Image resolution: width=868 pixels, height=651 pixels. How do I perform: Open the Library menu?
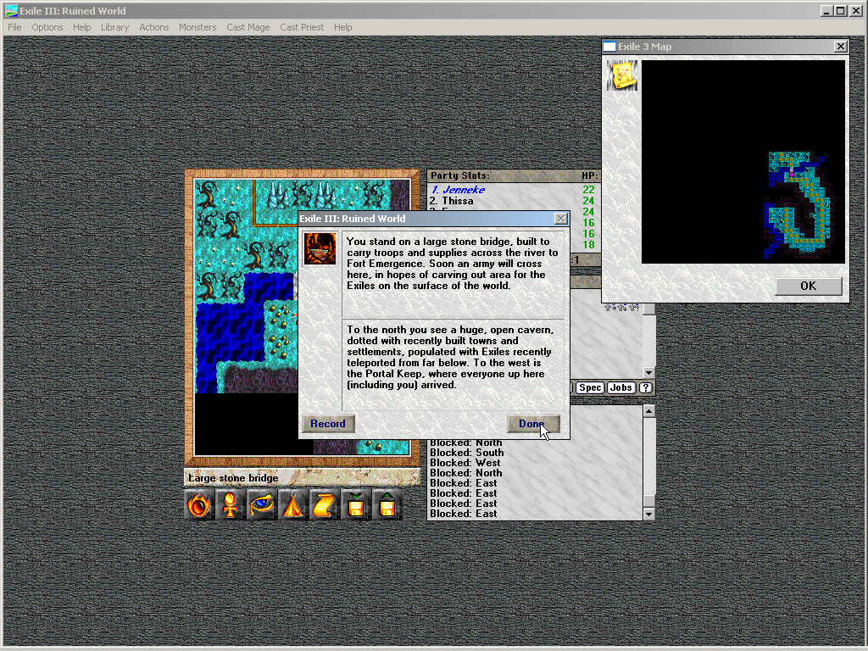pyautogui.click(x=114, y=27)
